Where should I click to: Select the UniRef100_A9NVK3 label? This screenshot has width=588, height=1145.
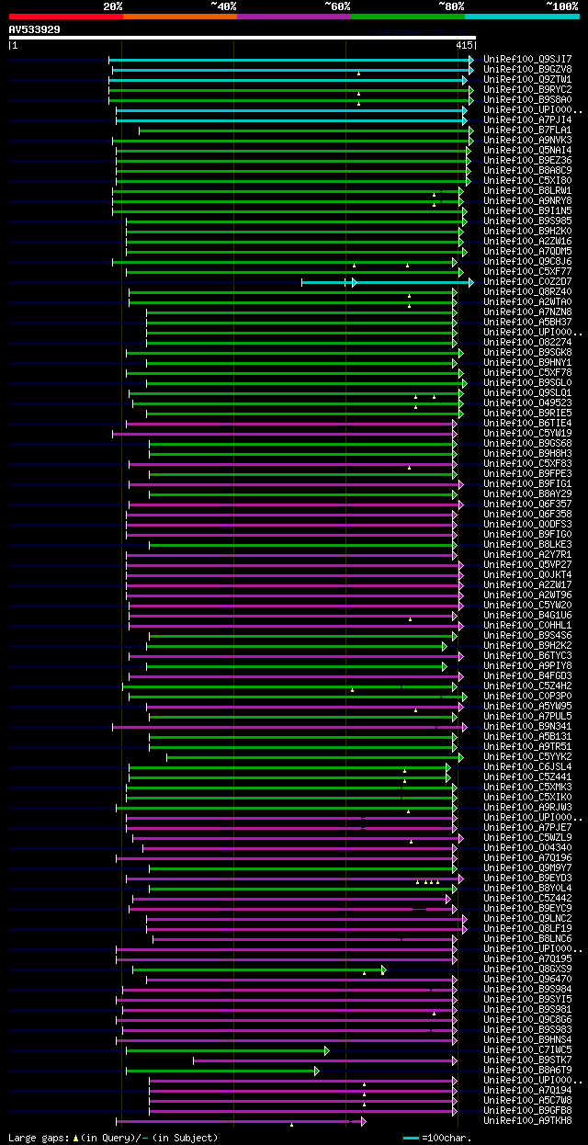pos(527,140)
